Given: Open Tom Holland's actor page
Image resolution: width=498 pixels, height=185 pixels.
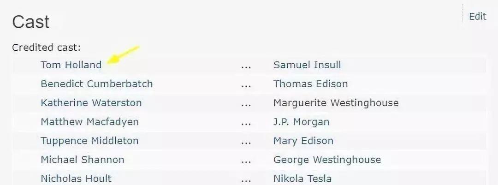Looking at the screenshot, I should click(x=71, y=65).
